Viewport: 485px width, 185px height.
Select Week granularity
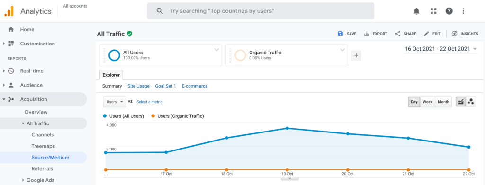428,102
